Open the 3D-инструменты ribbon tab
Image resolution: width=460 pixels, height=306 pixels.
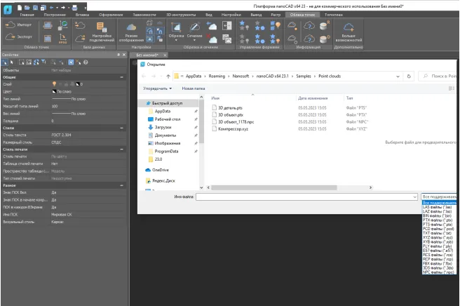(181, 15)
